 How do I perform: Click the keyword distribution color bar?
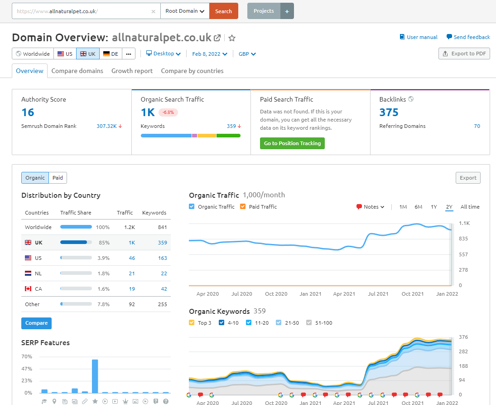pyautogui.click(x=190, y=136)
